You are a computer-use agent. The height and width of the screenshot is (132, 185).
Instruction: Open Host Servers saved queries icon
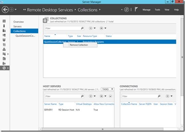coord(101,96)
